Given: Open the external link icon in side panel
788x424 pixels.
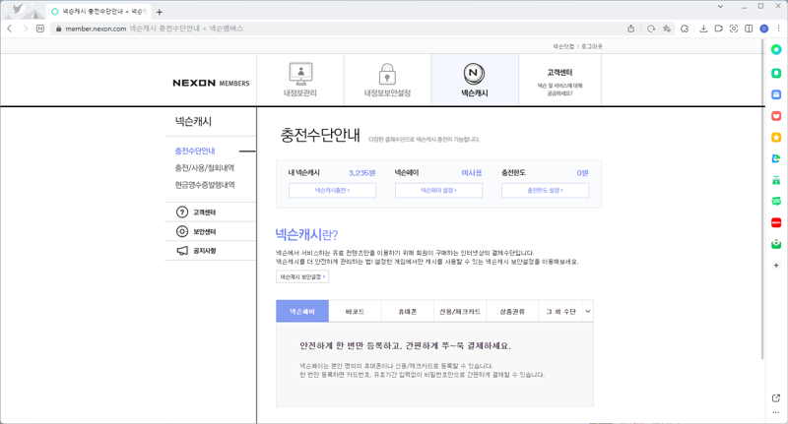Looking at the screenshot, I should (776, 397).
